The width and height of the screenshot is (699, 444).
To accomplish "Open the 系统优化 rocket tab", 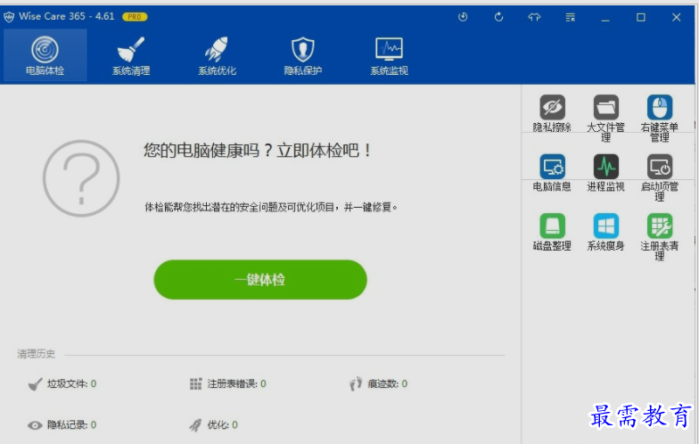I will (217, 55).
